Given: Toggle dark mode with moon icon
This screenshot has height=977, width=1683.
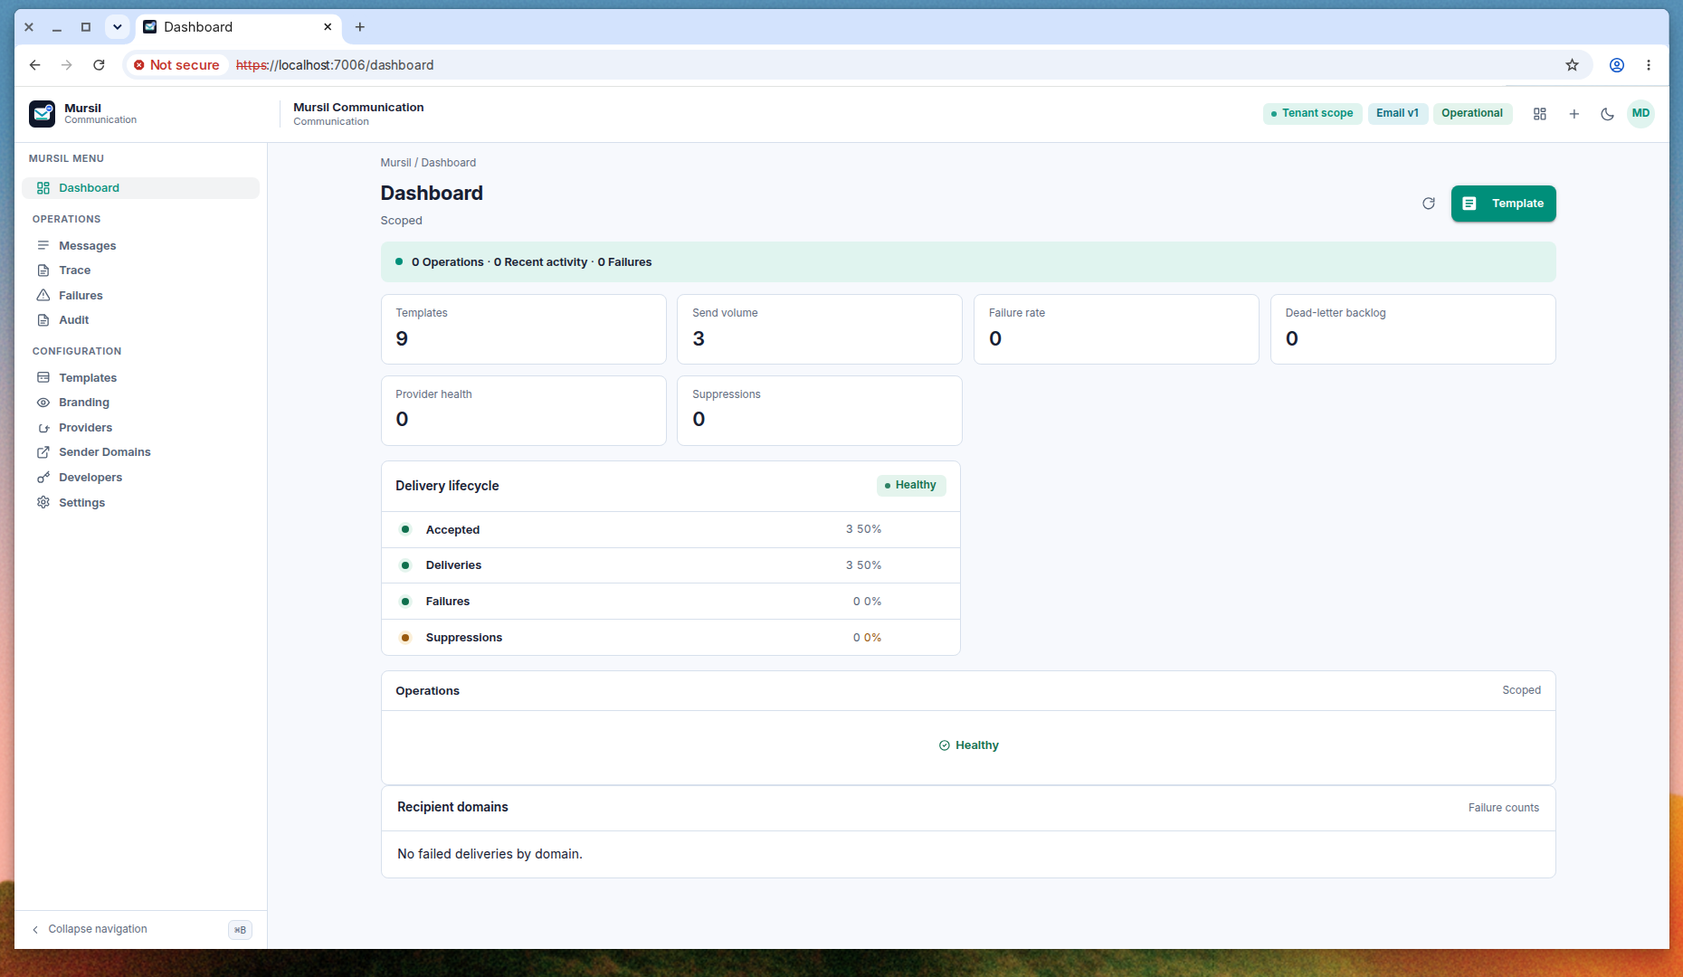Looking at the screenshot, I should [1608, 114].
